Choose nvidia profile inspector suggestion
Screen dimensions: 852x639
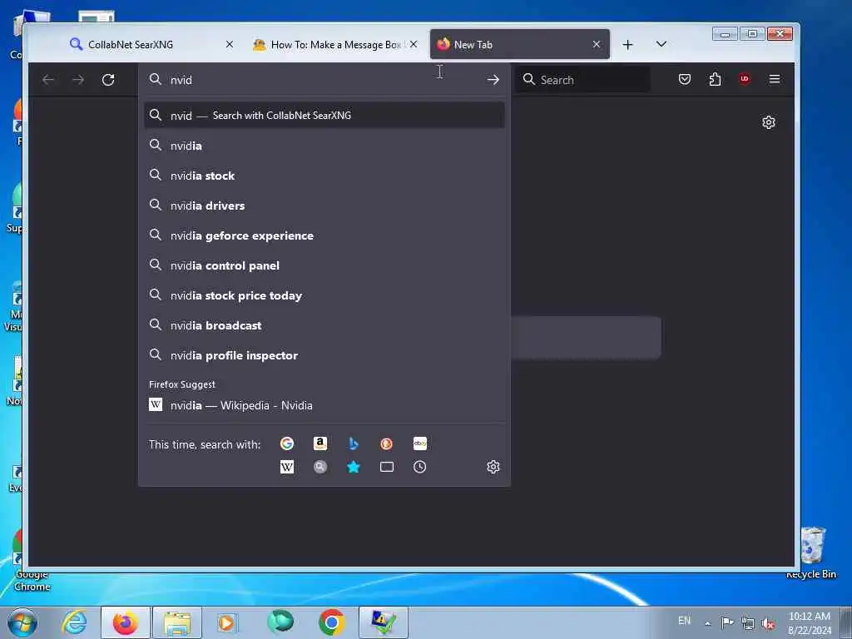coord(324,354)
